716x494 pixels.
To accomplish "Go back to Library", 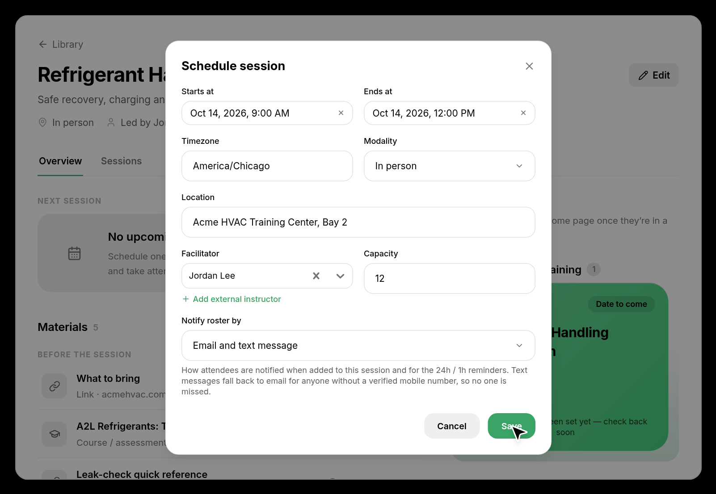I will tap(61, 44).
